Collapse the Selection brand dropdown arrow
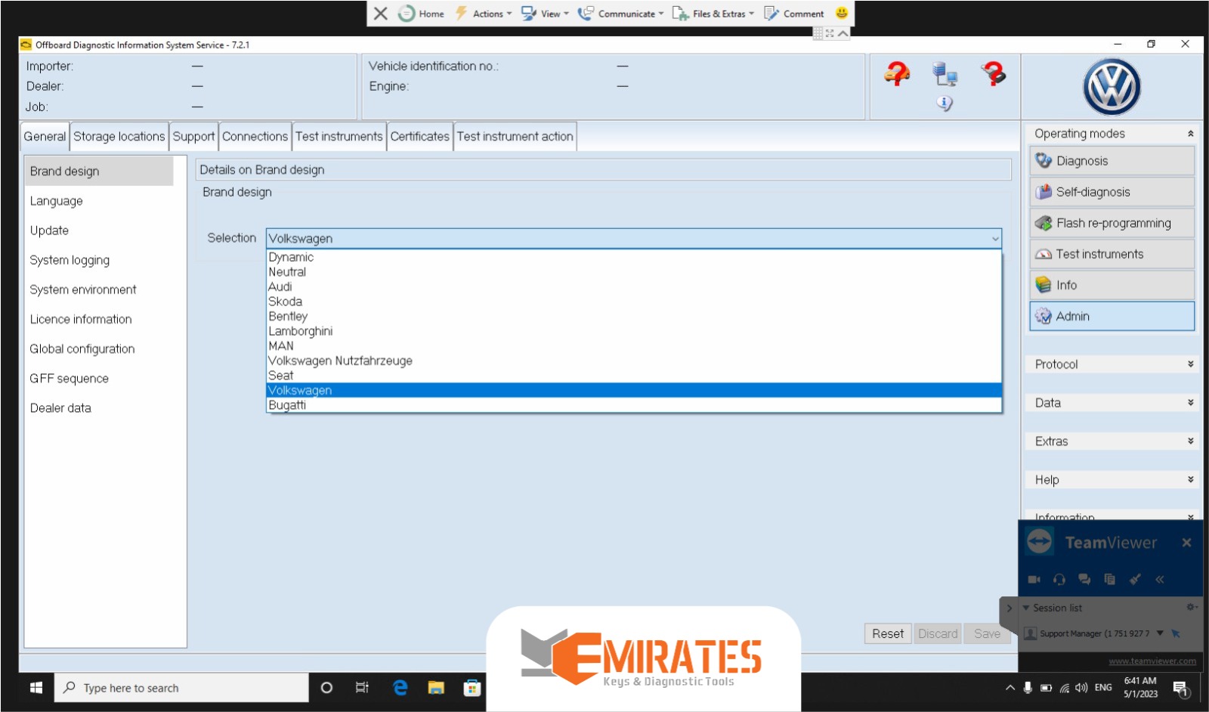 click(995, 239)
